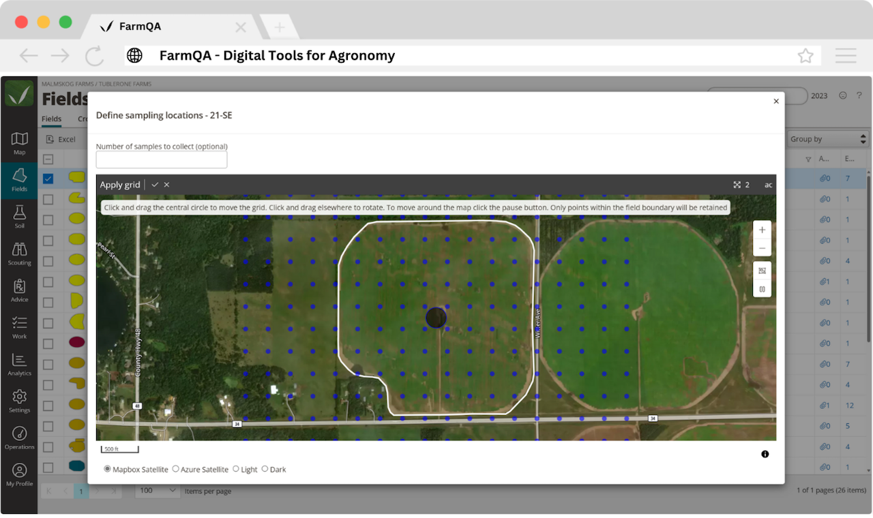Cancel grid with the X beside checkmark
Image resolution: width=873 pixels, height=518 pixels.
tap(166, 185)
